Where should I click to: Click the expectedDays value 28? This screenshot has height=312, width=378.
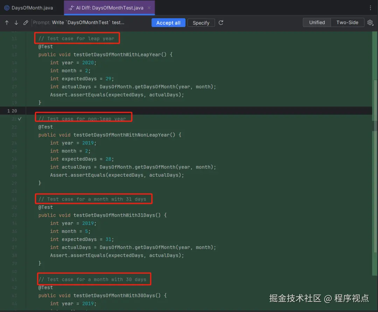point(108,159)
